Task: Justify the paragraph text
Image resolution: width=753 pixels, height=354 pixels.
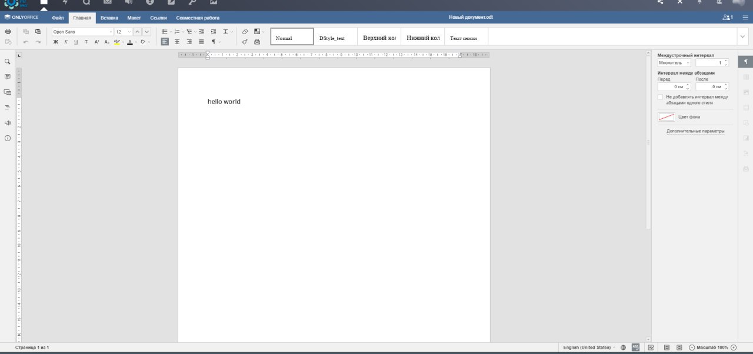Action: pos(201,42)
